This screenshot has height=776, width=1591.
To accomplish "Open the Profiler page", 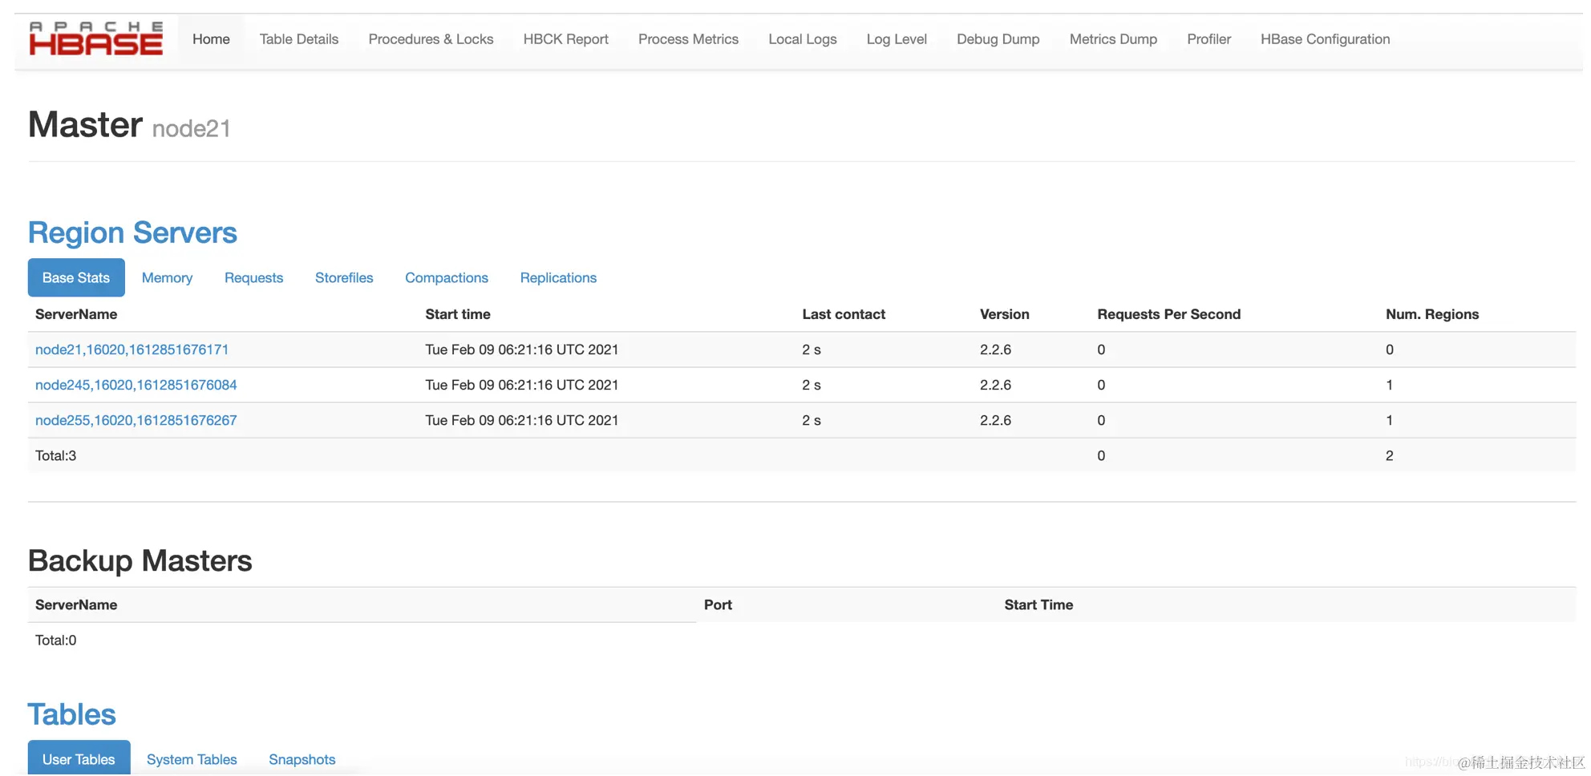I will (x=1209, y=39).
